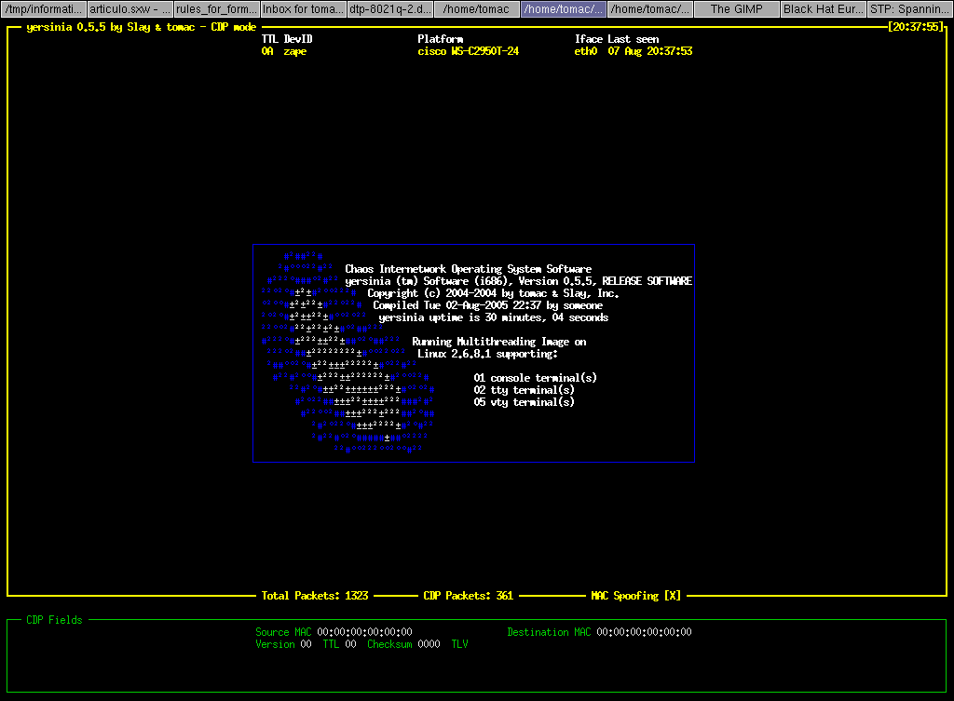Select the highlighted /home/tomac/... tab
Screen dimensions: 954x701
[x=564, y=9]
